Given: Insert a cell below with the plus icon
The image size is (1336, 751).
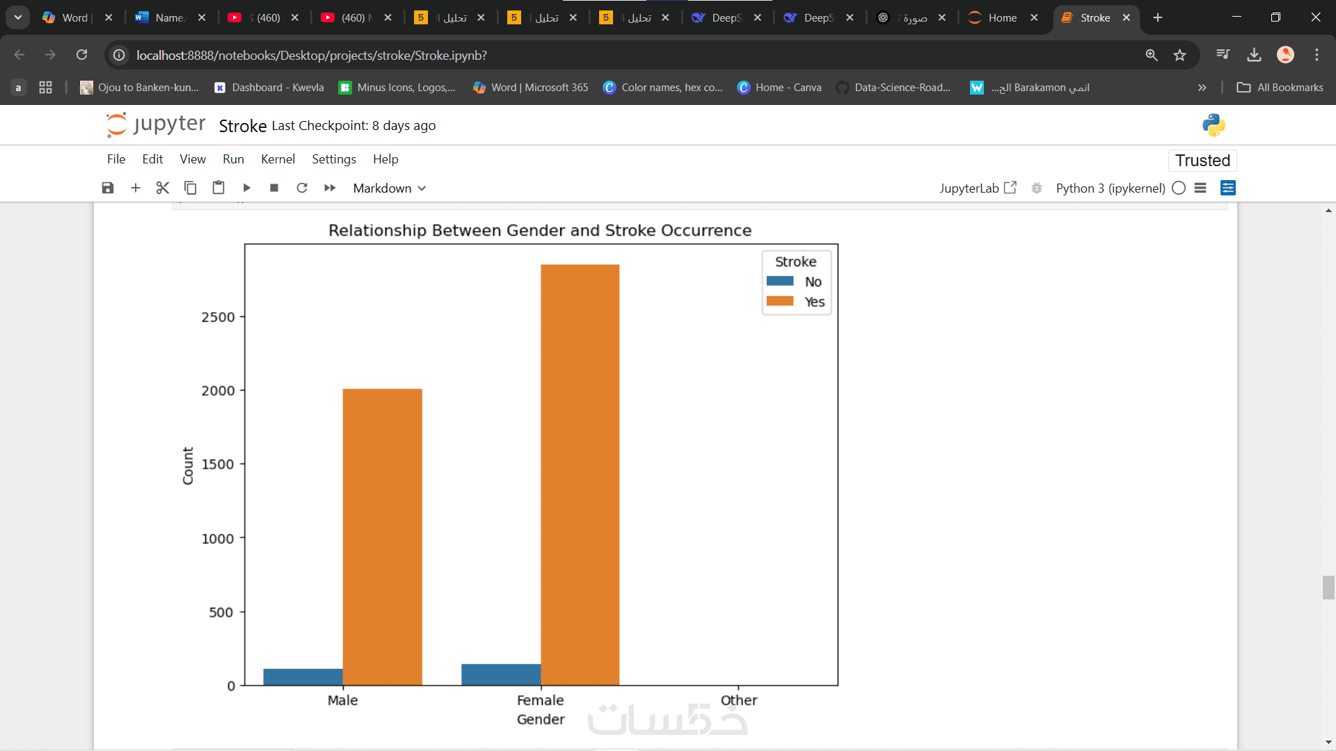Looking at the screenshot, I should 136,188.
